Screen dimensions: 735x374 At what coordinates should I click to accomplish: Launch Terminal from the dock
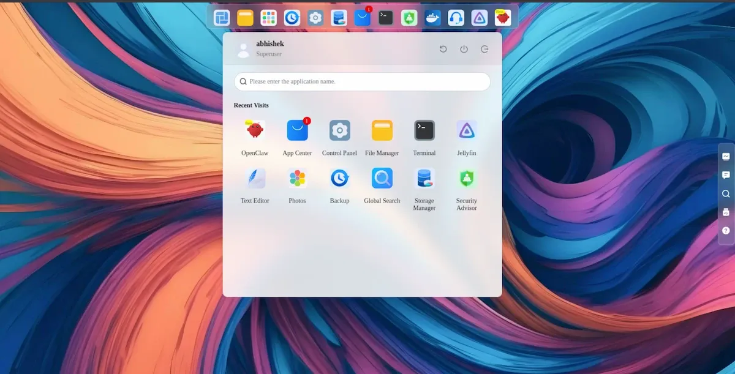tap(386, 18)
